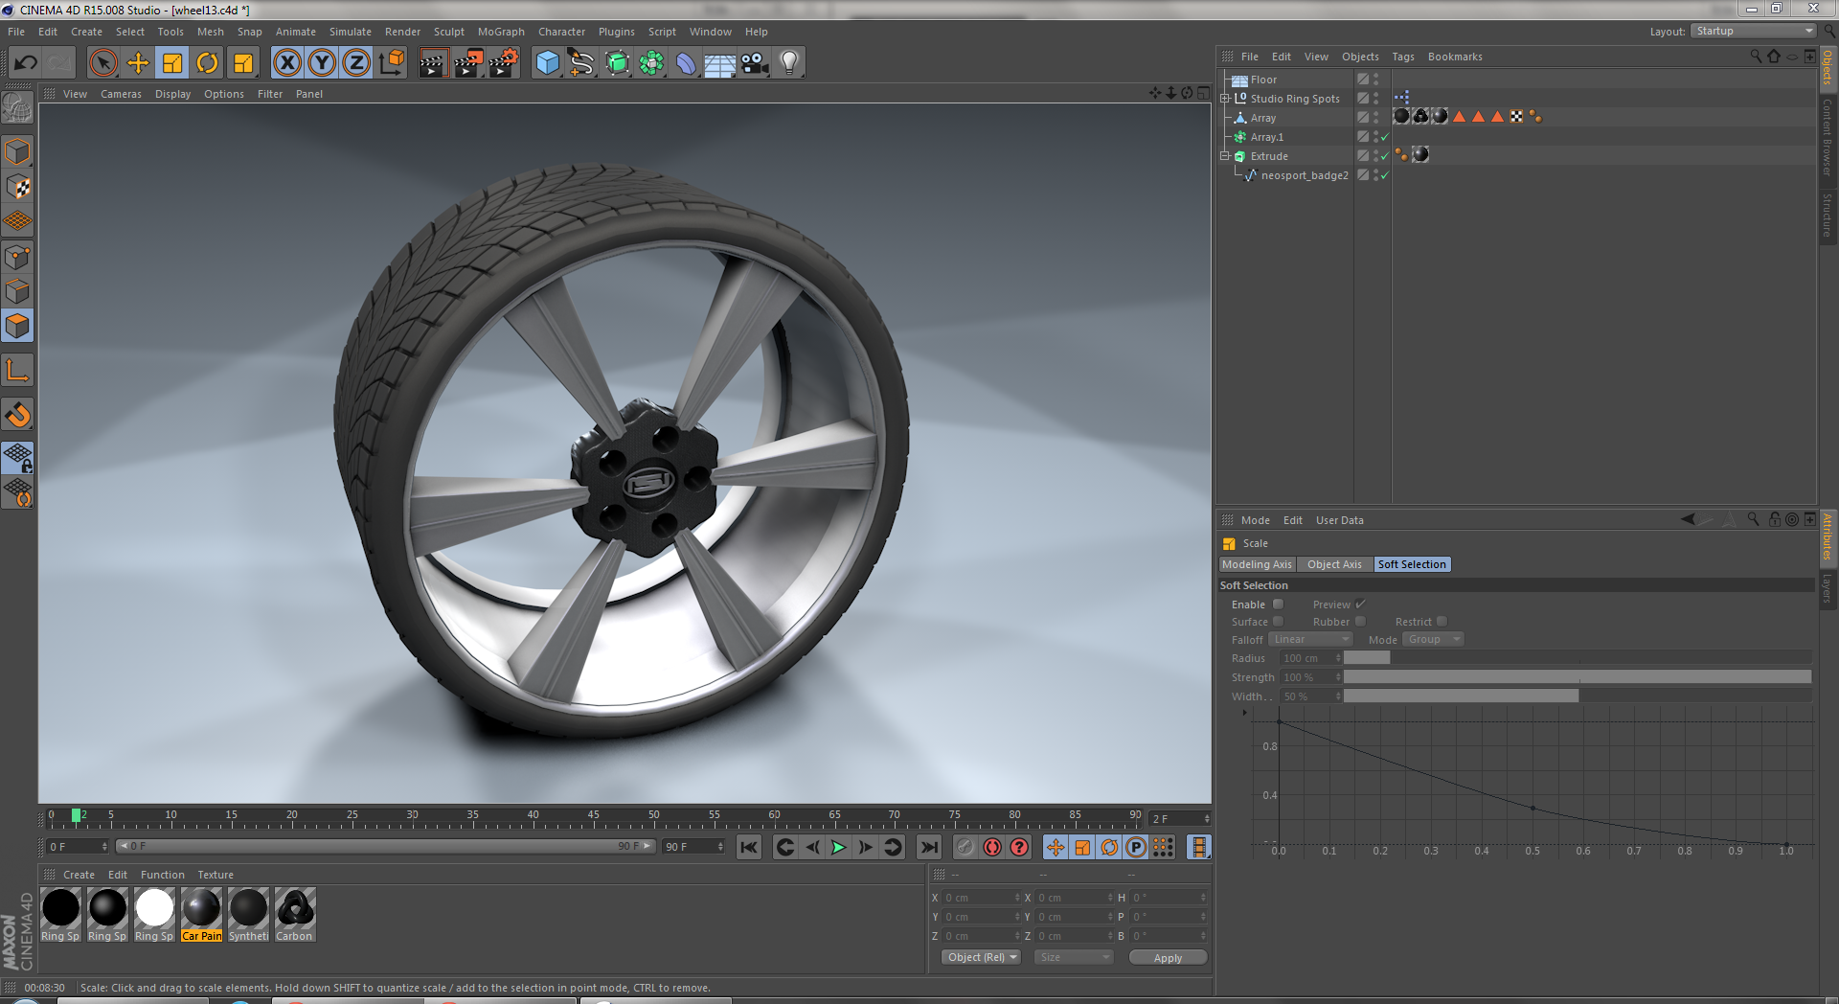The height and width of the screenshot is (1004, 1839).
Task: Switch to the Modeling Axis tab
Action: [1257, 564]
